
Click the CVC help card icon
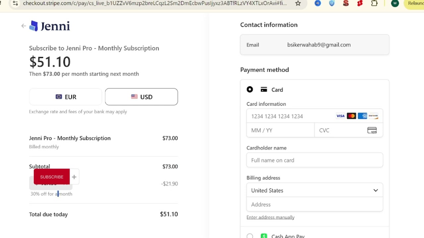coord(372,130)
